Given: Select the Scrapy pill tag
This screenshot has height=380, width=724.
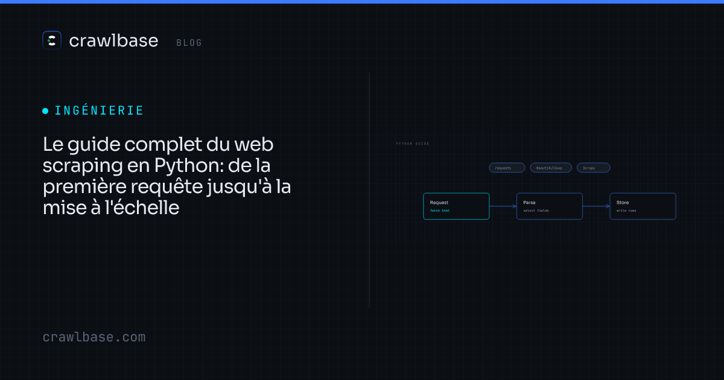Looking at the screenshot, I should pyautogui.click(x=593, y=168).
